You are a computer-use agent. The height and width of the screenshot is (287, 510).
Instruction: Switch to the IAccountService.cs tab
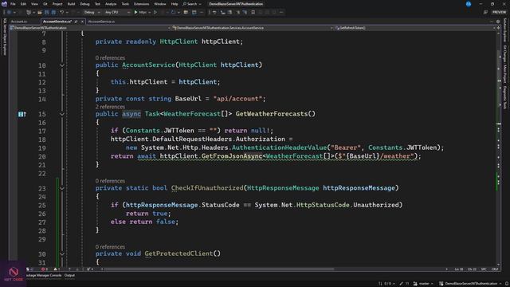(x=101, y=22)
